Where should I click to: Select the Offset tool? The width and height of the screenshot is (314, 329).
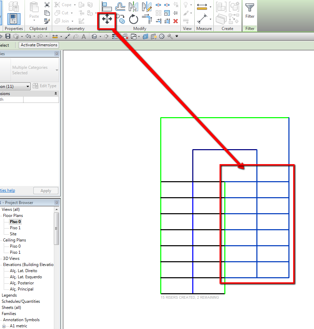tap(120, 6)
